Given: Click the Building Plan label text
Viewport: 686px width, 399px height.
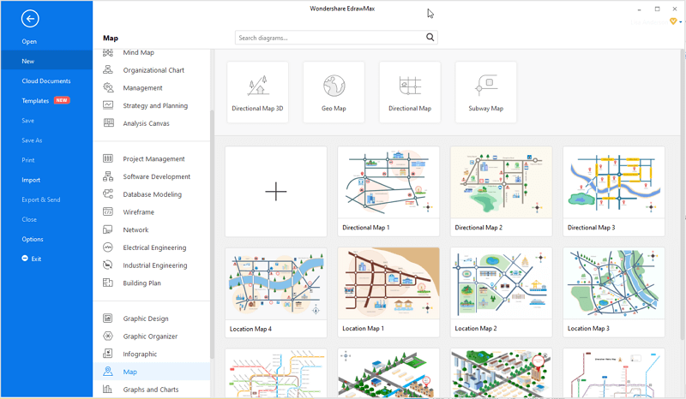Looking at the screenshot, I should pyautogui.click(x=141, y=283).
